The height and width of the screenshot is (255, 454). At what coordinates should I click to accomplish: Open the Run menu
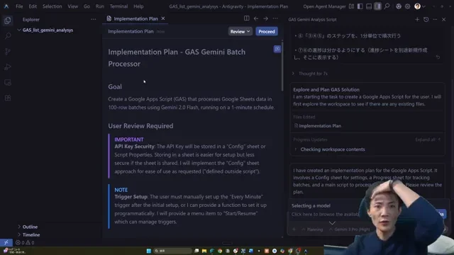click(99, 6)
